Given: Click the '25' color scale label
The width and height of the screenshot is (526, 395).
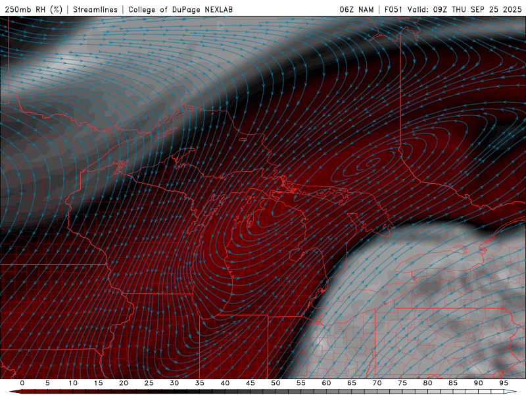Looking at the screenshot, I should coord(149,383).
